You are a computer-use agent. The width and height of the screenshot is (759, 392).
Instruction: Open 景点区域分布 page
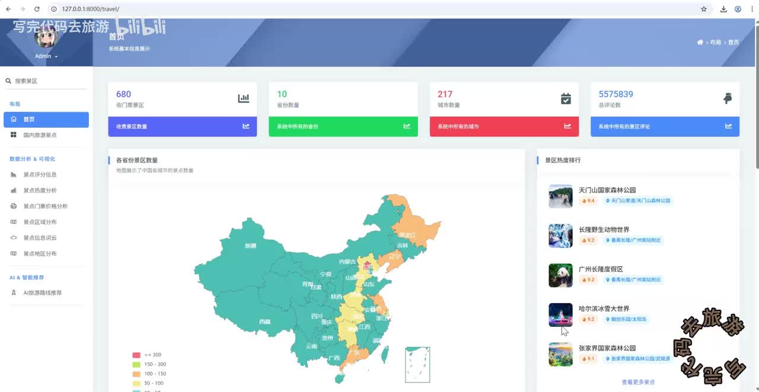(46, 222)
